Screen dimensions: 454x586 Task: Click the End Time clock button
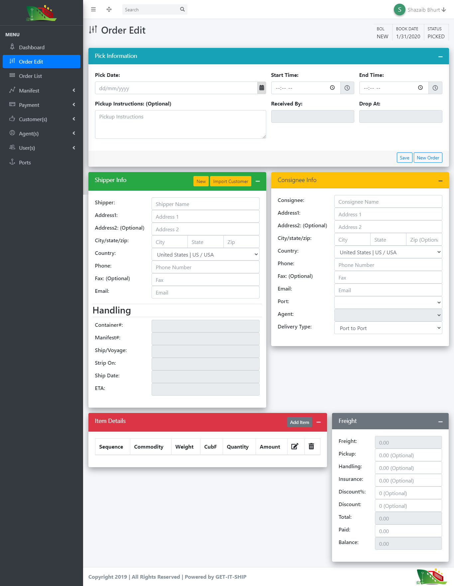435,88
